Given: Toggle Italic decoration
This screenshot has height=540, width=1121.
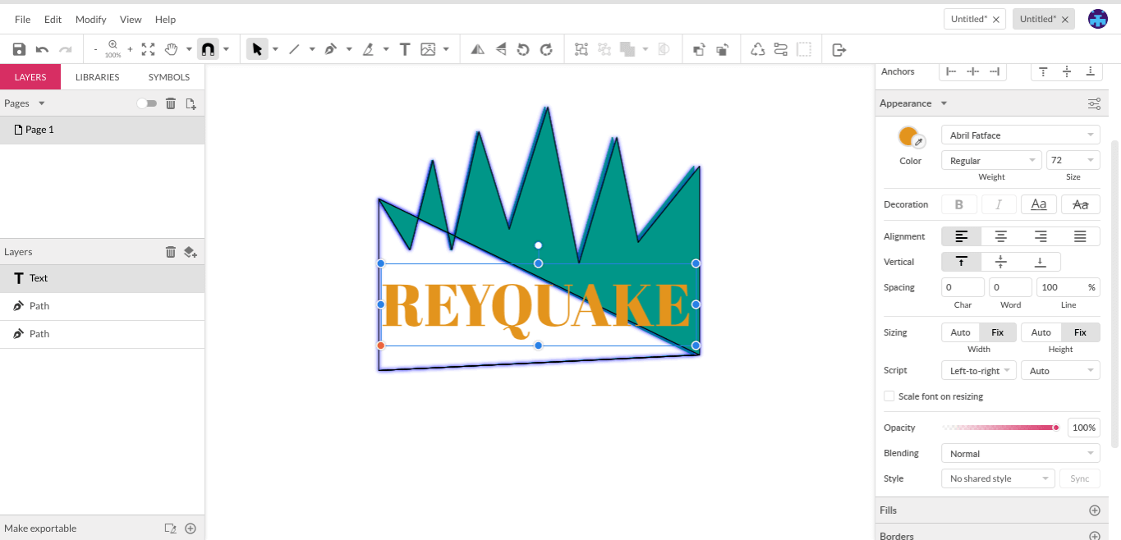Looking at the screenshot, I should [x=999, y=204].
